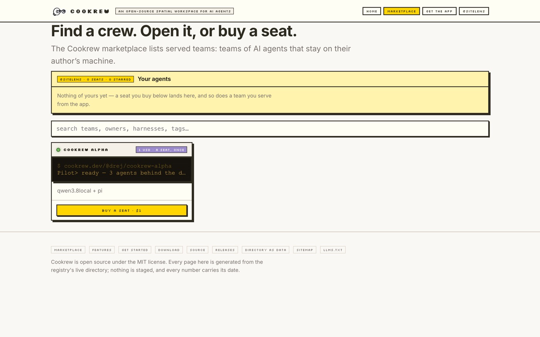Image resolution: width=540 pixels, height=337 pixels.
Task: Click the cookrew.dev/@drej/cookrew-alpha terminal line
Action: 115,166
